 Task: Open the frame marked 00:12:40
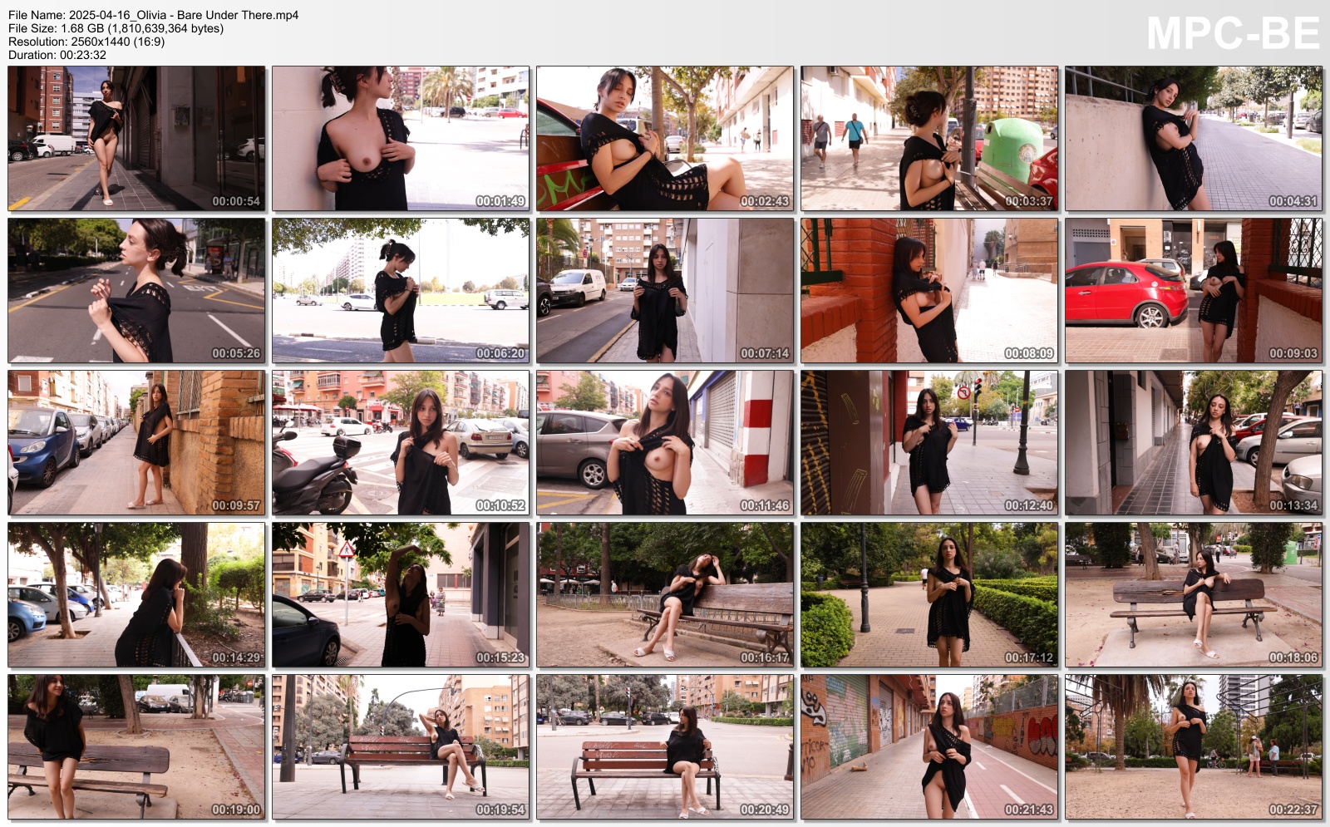coord(929,442)
